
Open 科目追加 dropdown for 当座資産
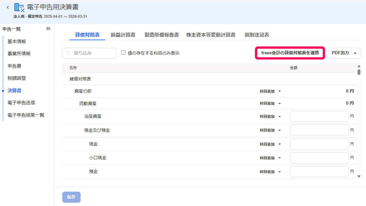[270, 116]
